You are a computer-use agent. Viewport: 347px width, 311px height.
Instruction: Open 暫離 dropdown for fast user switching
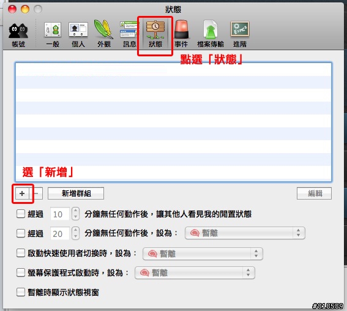(x=203, y=253)
